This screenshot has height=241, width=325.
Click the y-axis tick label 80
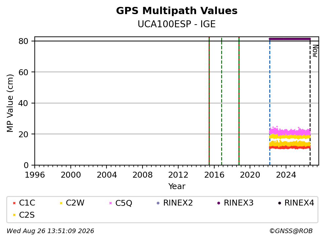point(23,41)
